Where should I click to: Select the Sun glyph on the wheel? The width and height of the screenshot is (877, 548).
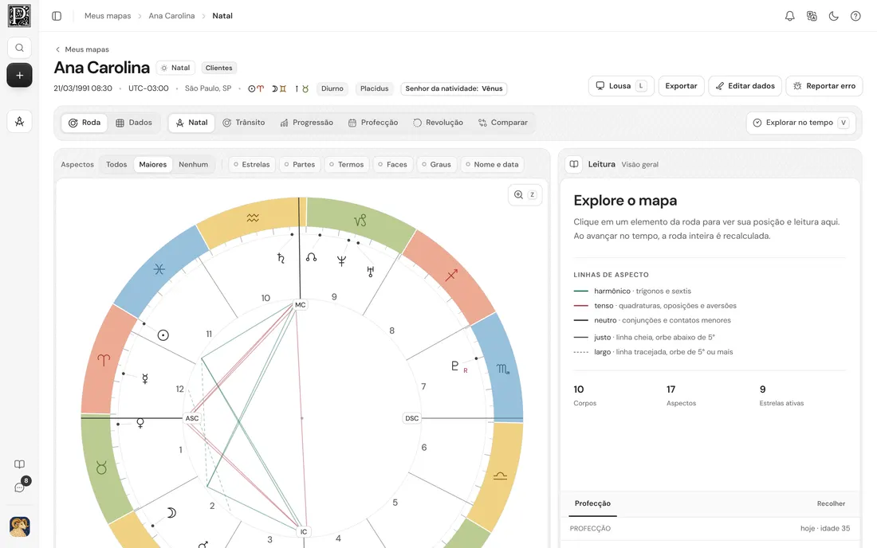(163, 335)
